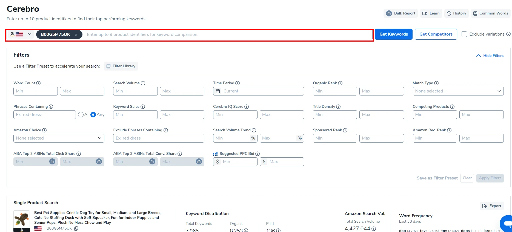The height and width of the screenshot is (232, 512).
Task: Click the Keyword Sales info icon
Action: pos(143,107)
